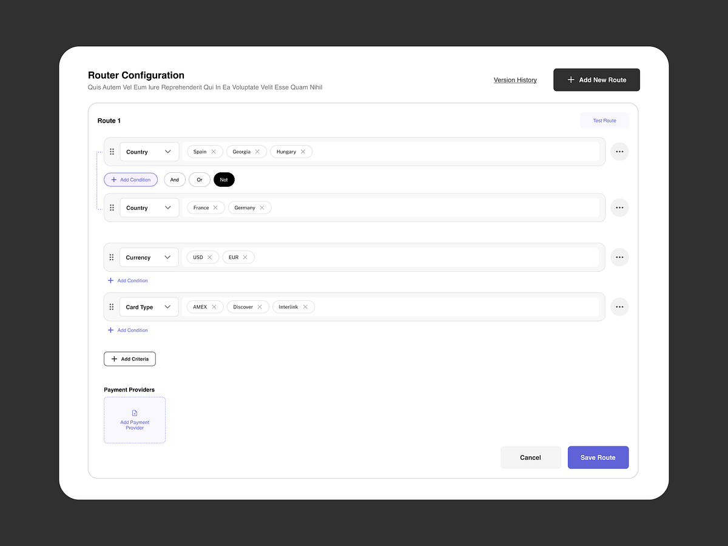Enable the Or condition operator
The height and width of the screenshot is (546, 728).
(x=200, y=179)
